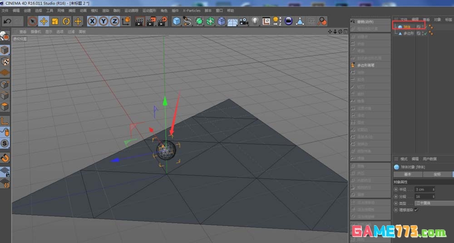This screenshot has width=454, height=243.
Task: Toggle the Y axis lock
Action: [x=104, y=21]
